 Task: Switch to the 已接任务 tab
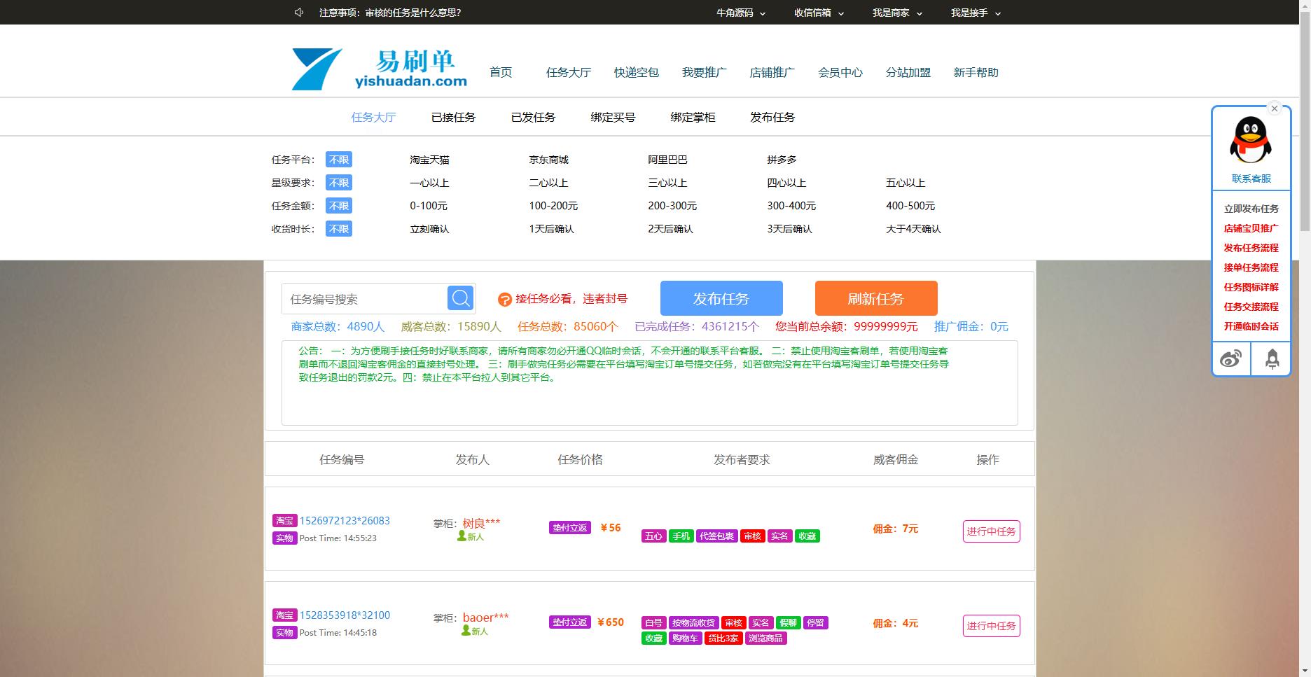(x=453, y=118)
